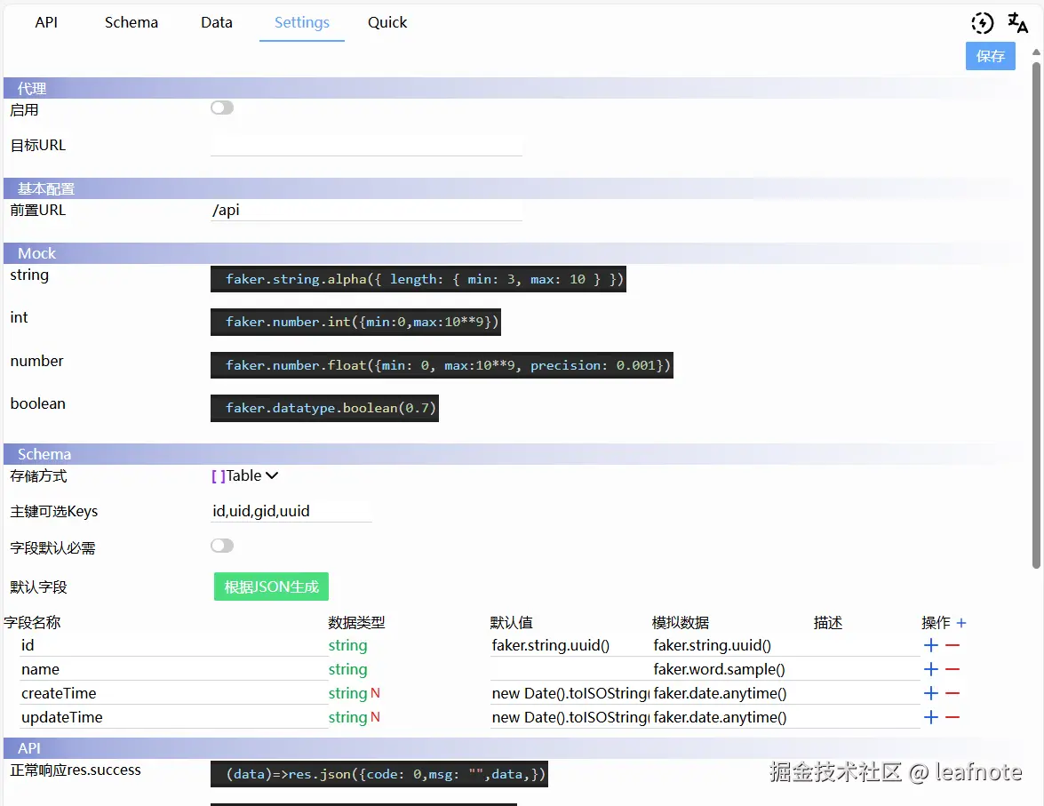This screenshot has height=806, width=1044.
Task: Open the 存储方式 Table dropdown
Action: click(x=244, y=475)
